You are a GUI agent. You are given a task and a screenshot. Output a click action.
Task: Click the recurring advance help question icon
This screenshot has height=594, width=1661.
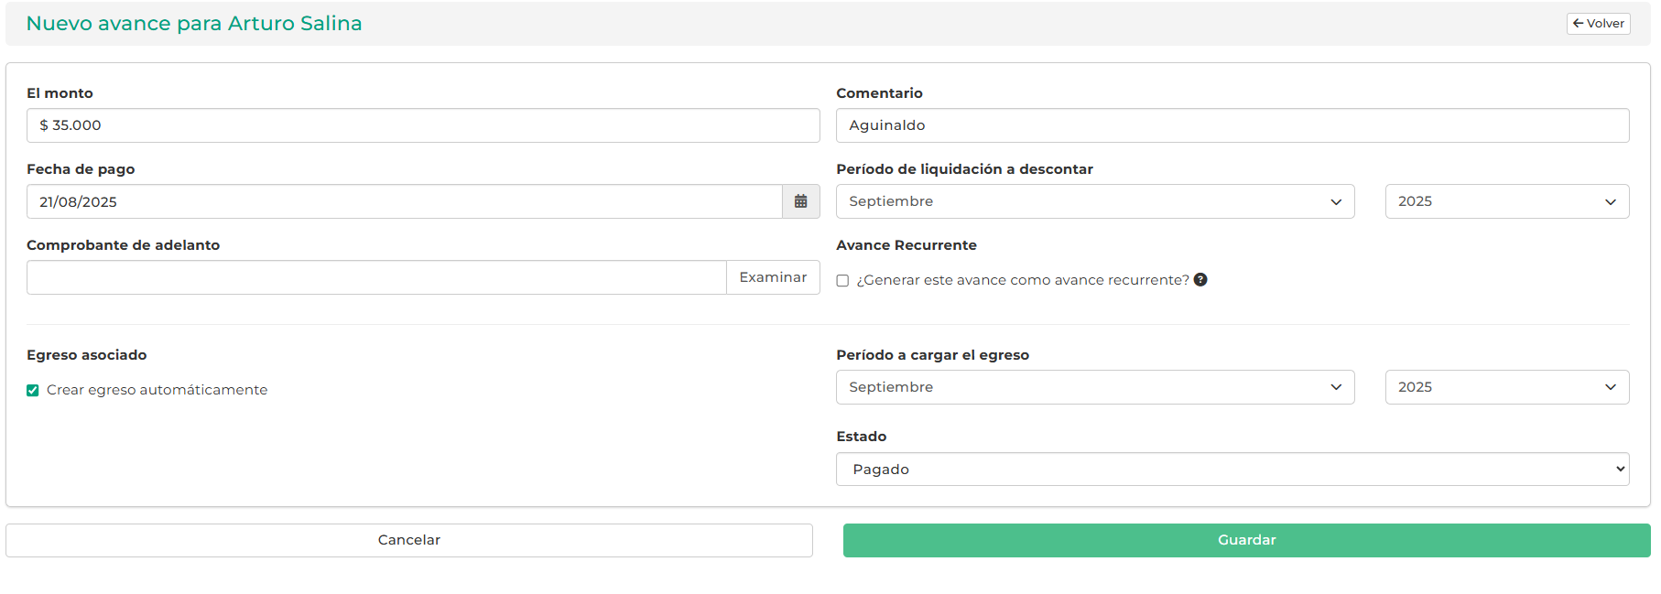1200,280
